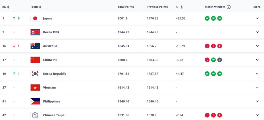Expand the Korea Republic row chevron
Image resolution: width=264 pixels, height=120 pixels.
pyautogui.click(x=257, y=74)
